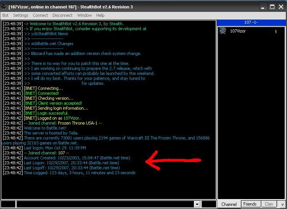Click the This server is hosted by Telia line

point(41,133)
